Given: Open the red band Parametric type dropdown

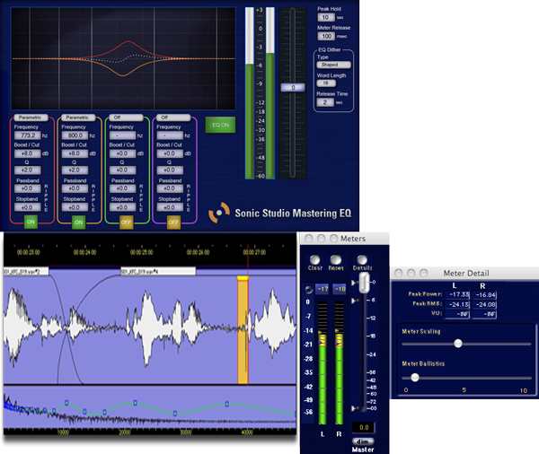Looking at the screenshot, I should point(31,118).
